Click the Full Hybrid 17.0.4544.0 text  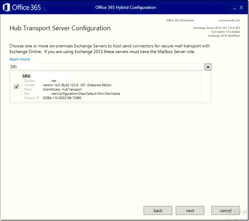click(226, 32)
